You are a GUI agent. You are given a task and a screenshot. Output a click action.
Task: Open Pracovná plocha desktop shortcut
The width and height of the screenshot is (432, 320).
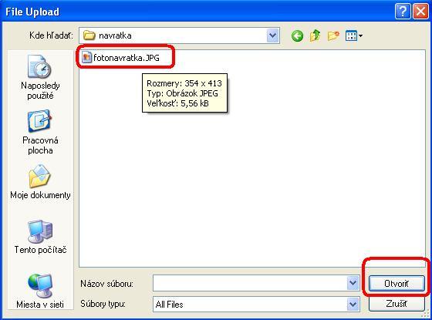40,132
